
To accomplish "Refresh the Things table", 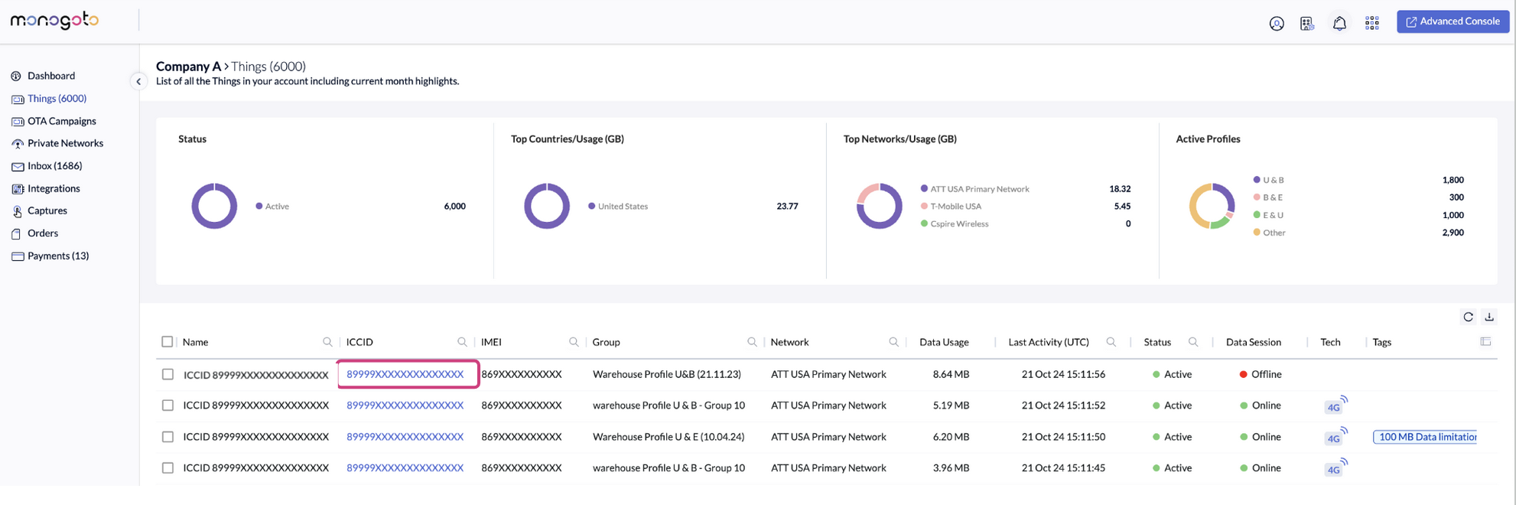I will click(1468, 317).
